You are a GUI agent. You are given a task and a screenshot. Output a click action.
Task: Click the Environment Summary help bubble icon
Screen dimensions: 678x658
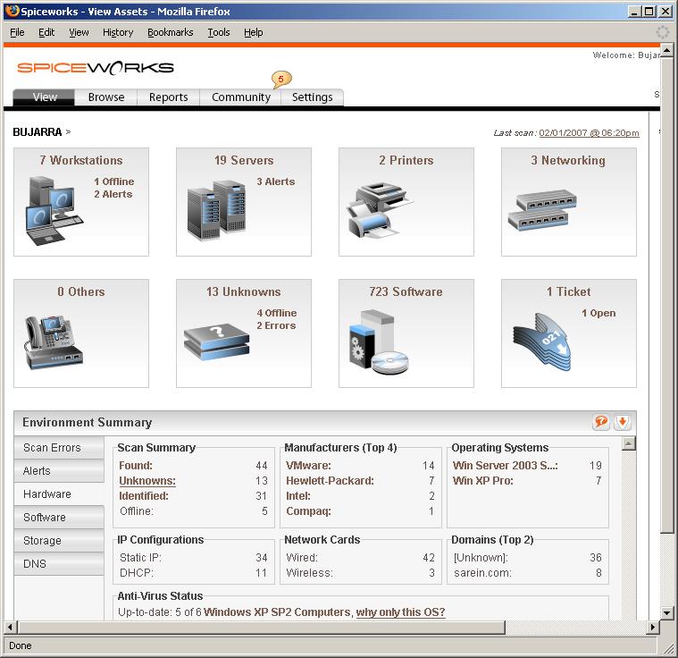600,422
